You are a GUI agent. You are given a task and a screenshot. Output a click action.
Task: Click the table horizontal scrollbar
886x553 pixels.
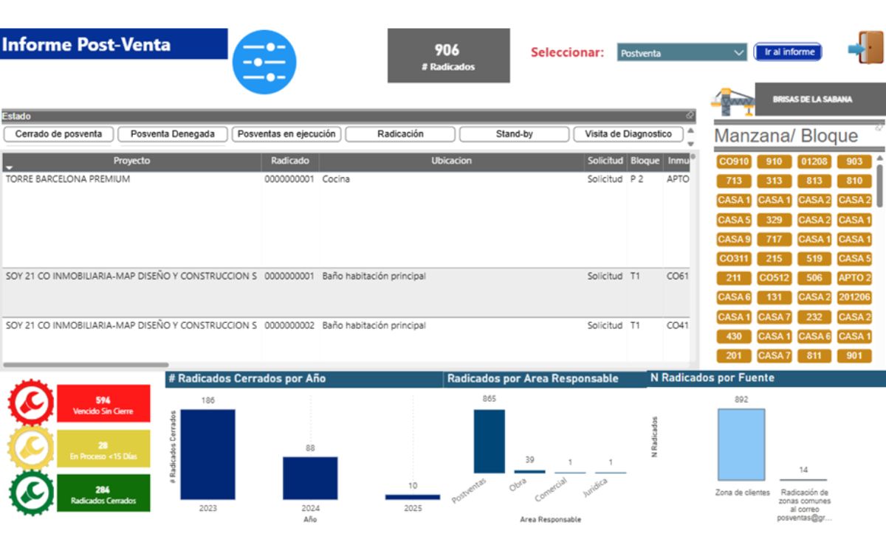pos(86,364)
